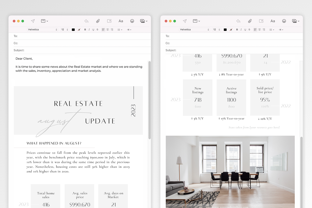312x208 pixels.
Task: Open Helvetica font dropdown in right window
Action: tap(194, 30)
